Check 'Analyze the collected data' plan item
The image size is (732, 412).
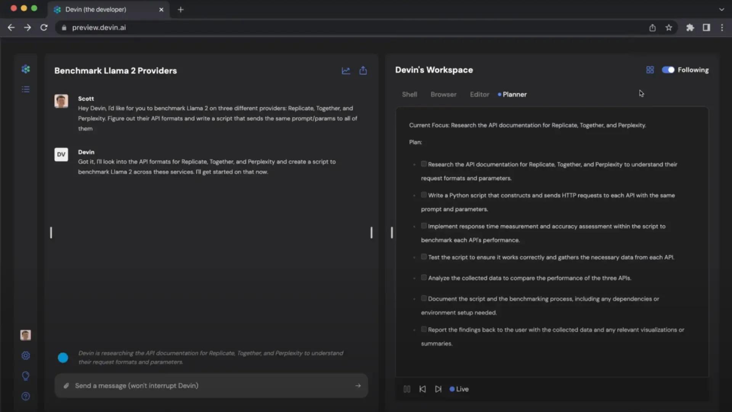424,277
